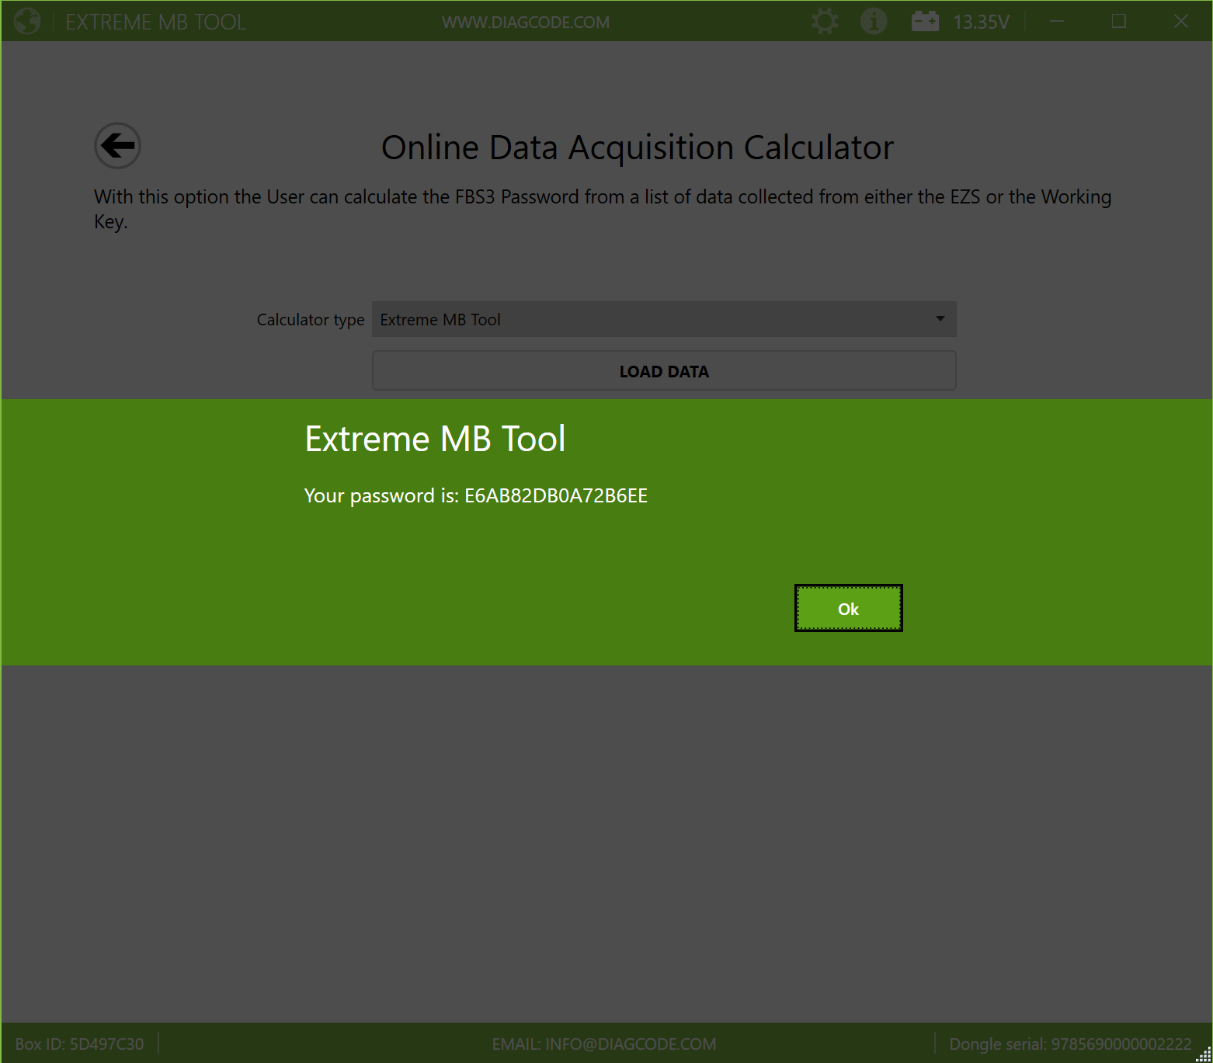Click the LOAD DATA button
The width and height of the screenshot is (1213, 1063).
[664, 371]
